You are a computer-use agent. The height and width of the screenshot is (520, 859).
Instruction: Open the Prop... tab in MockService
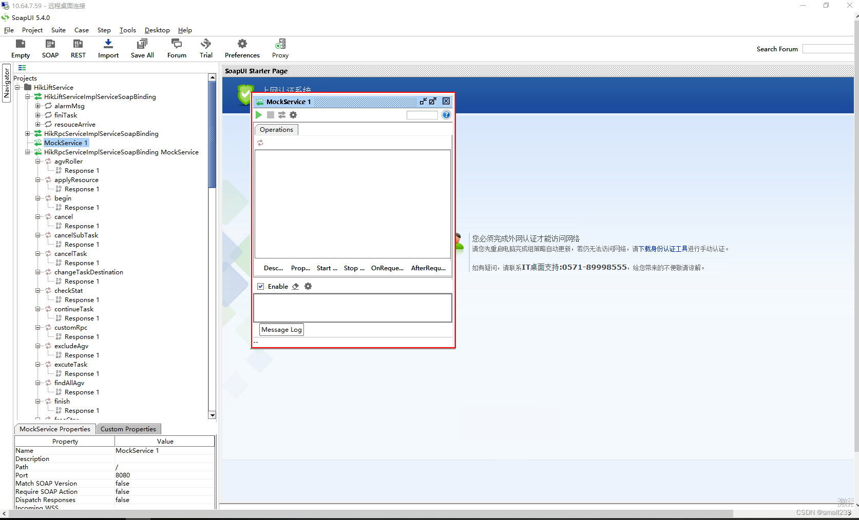coord(300,268)
